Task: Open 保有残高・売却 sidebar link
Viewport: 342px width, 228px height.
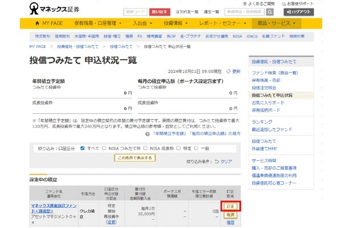Action: tap(266, 80)
